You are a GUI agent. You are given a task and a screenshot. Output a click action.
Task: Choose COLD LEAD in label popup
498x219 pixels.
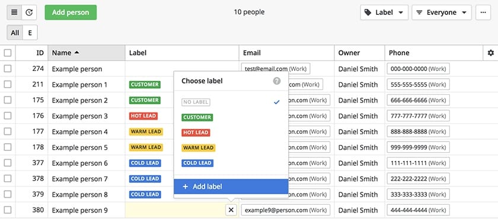point(197,163)
